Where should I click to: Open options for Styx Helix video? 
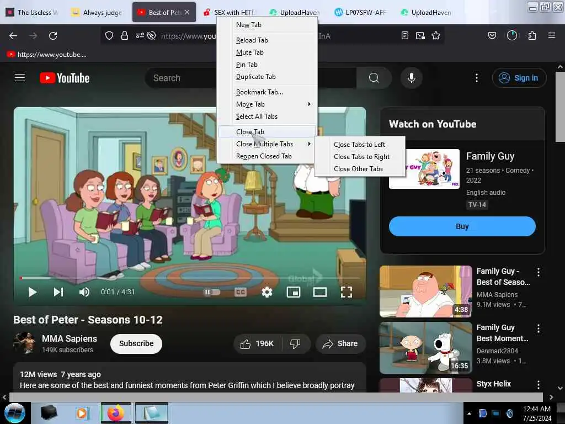pos(539,384)
